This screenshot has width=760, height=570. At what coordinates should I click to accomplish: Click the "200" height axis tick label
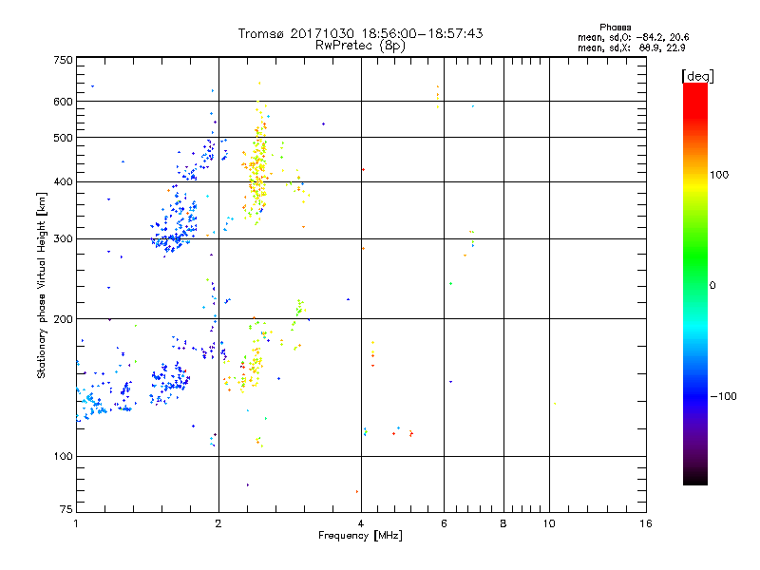tap(64, 319)
